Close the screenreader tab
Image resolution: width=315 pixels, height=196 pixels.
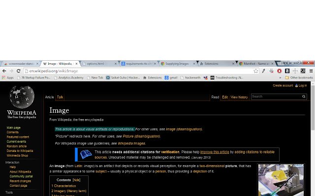pos(37,64)
